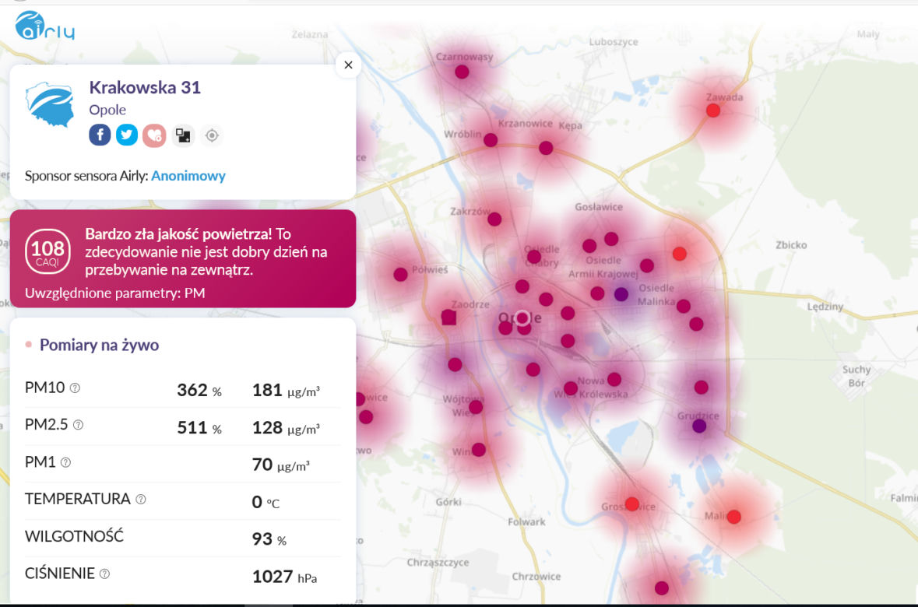This screenshot has width=918, height=607.
Task: Add sensor to favorites with heart icon
Action: click(155, 135)
